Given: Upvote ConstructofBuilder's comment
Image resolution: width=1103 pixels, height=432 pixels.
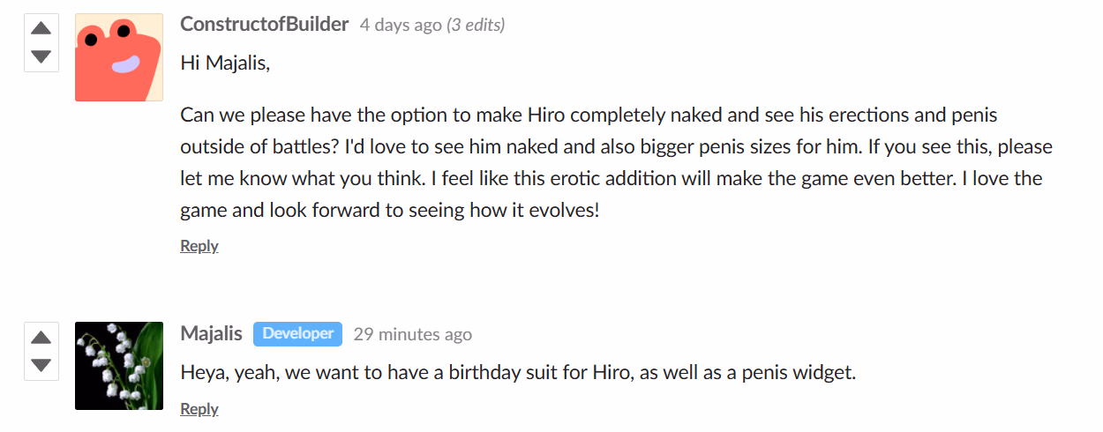Looking at the screenshot, I should coord(41,28).
